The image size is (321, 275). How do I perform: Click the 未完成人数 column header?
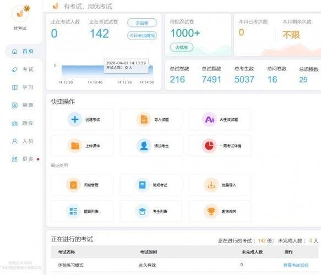252,252
